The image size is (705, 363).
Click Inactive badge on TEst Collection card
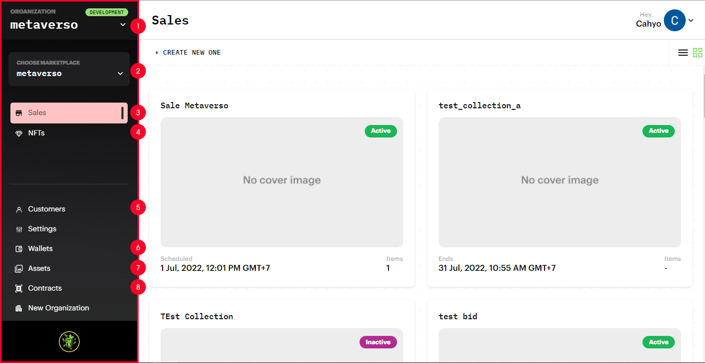tap(378, 342)
